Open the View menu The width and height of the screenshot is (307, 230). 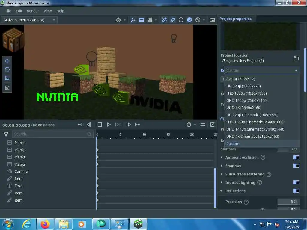click(48, 11)
